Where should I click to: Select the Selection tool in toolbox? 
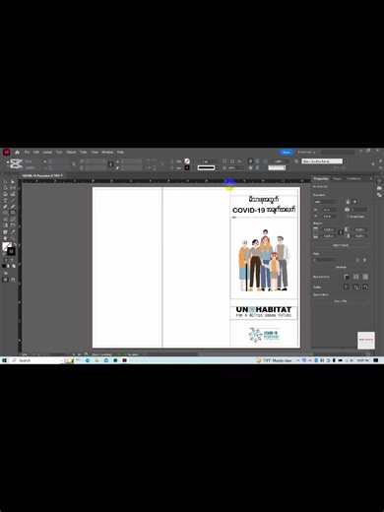tap(5, 182)
